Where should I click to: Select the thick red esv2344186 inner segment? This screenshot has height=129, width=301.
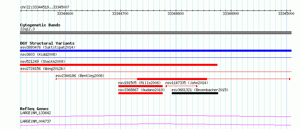[172, 79]
